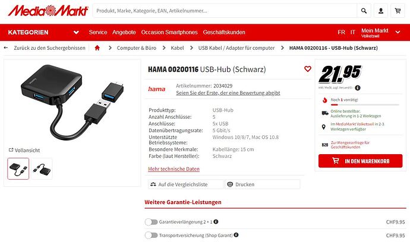Show price info via icon beside shipping text
Viewport: 410px width, 242px height.
358,88
